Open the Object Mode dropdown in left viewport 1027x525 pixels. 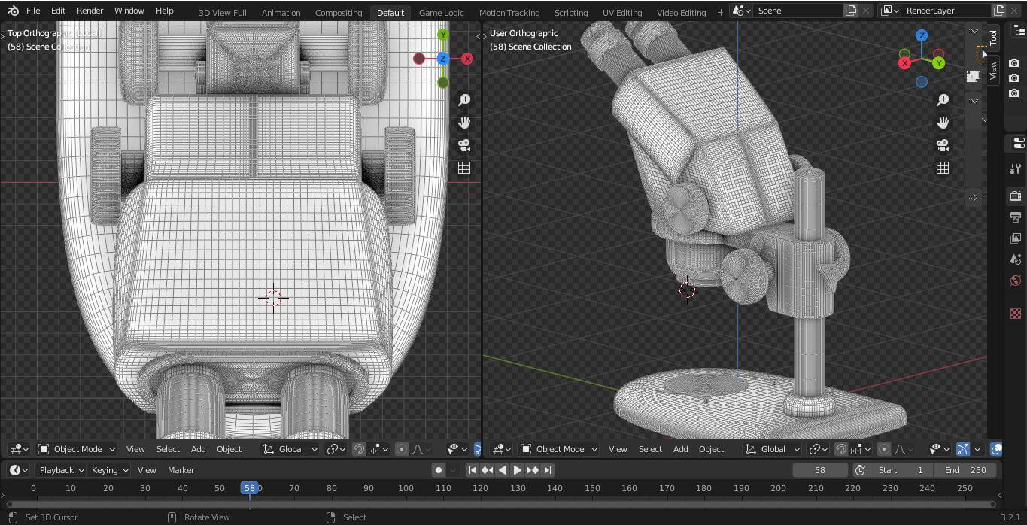pyautogui.click(x=77, y=449)
